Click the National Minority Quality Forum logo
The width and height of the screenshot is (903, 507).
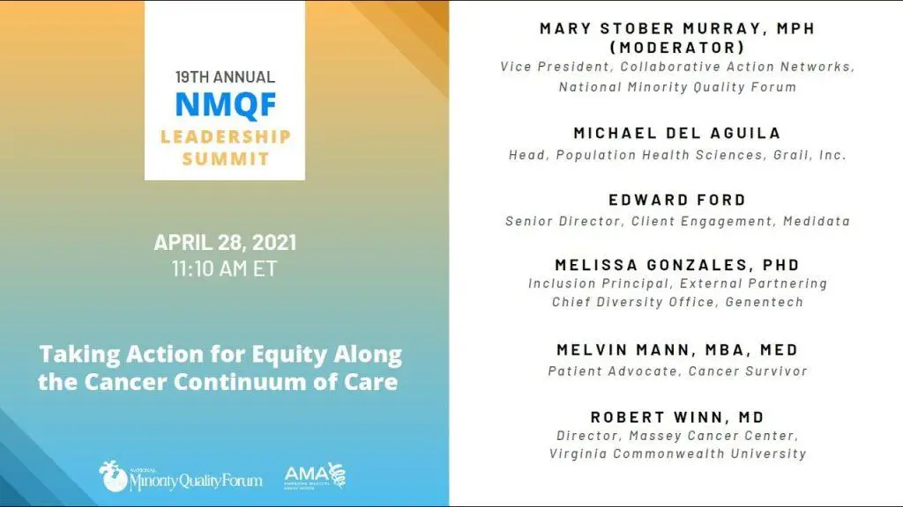pyautogui.click(x=180, y=476)
